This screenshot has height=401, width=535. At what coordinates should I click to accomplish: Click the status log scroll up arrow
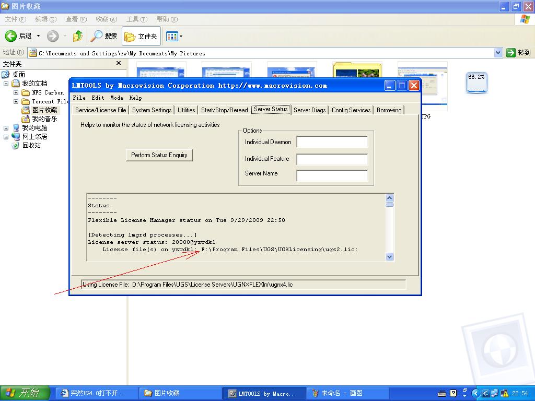pyautogui.click(x=390, y=198)
